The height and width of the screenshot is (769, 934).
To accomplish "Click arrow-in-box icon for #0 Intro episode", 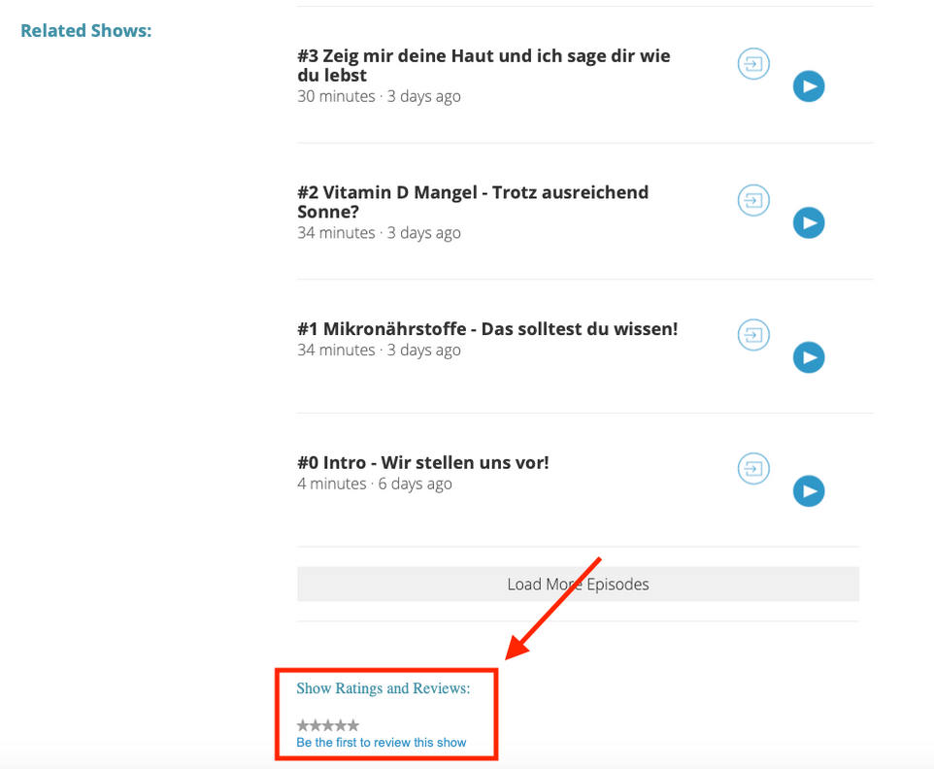I will coord(753,469).
